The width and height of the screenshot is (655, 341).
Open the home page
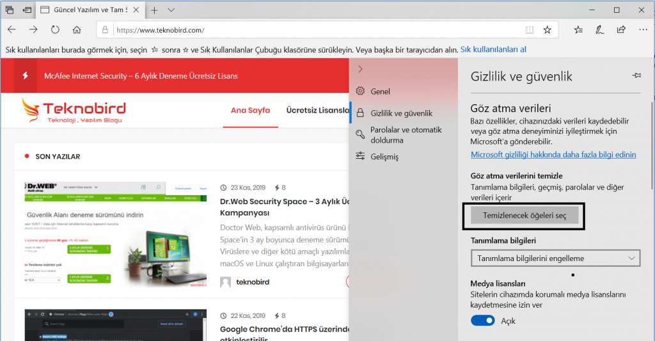pyautogui.click(x=77, y=29)
